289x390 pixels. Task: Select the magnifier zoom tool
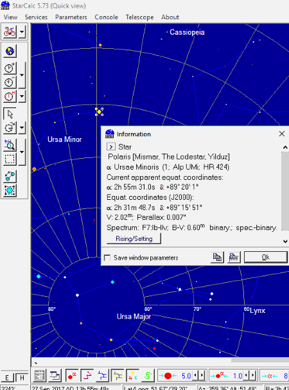tap(10, 145)
